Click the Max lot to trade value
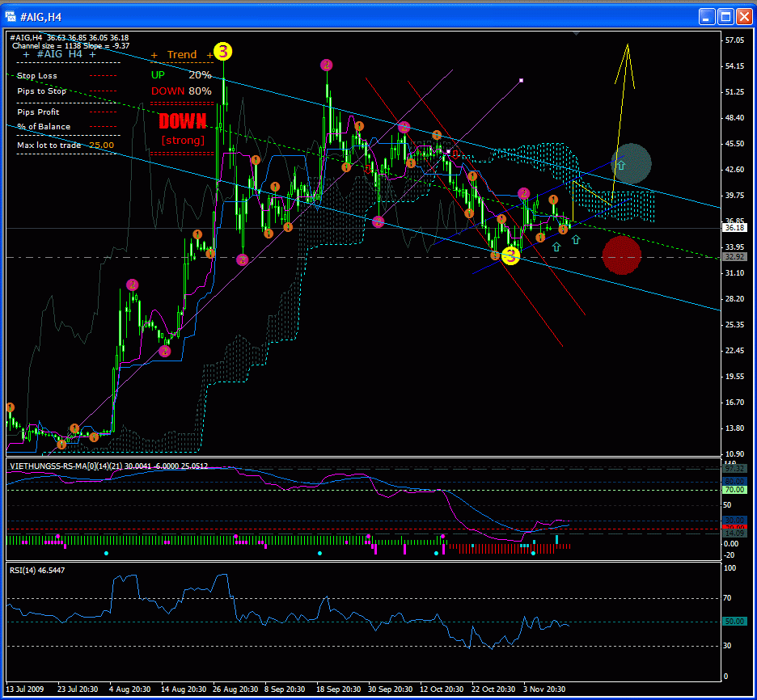This screenshot has height=700, width=757. click(x=101, y=145)
